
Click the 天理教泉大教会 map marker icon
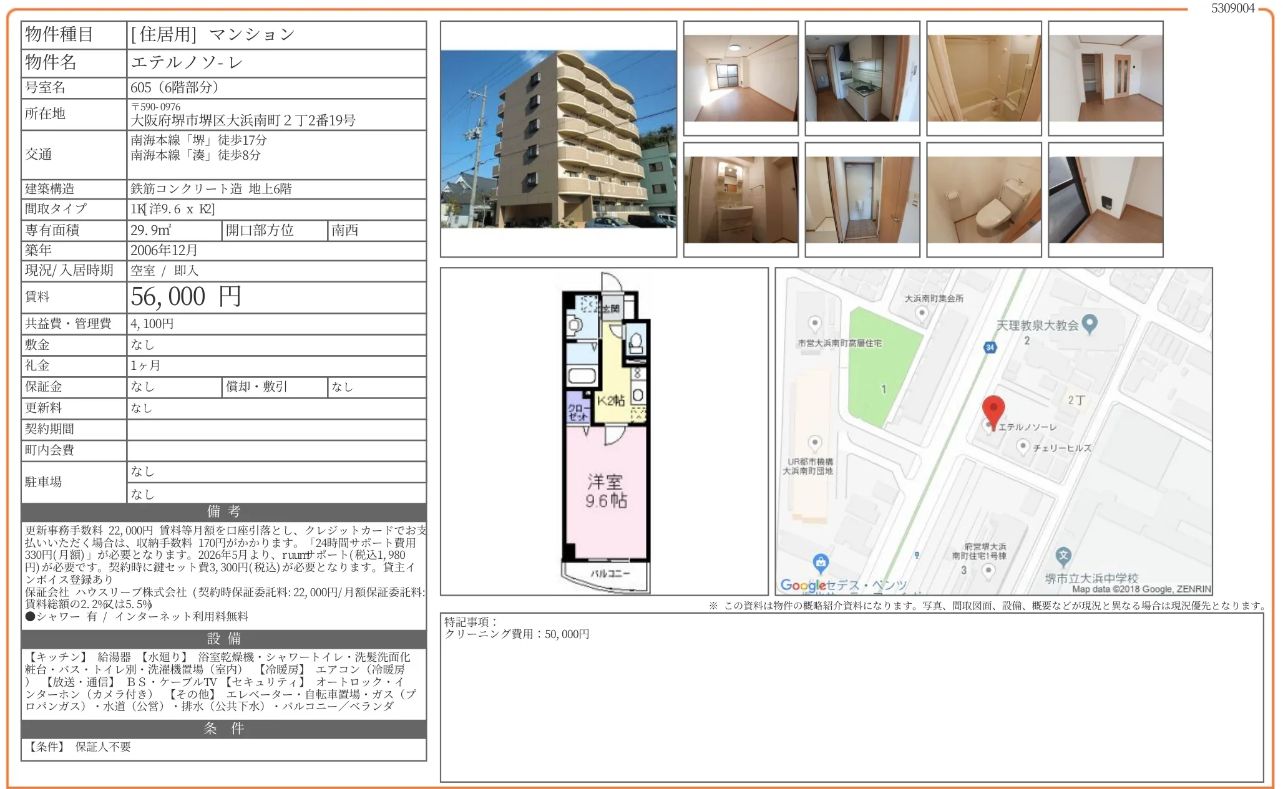1090,324
